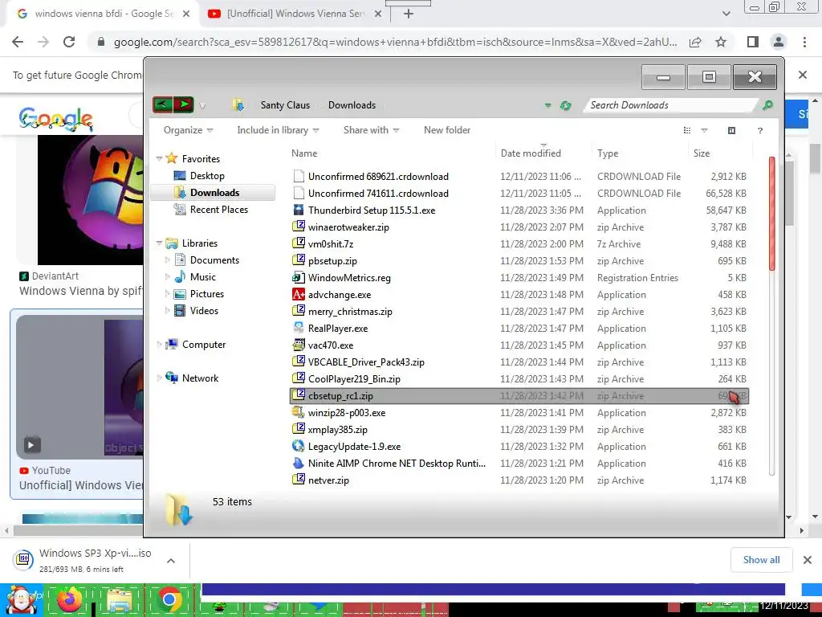Viewport: 822px width, 617px height.
Task: Click the WindowMetrics.reg file icon
Action: point(299,278)
